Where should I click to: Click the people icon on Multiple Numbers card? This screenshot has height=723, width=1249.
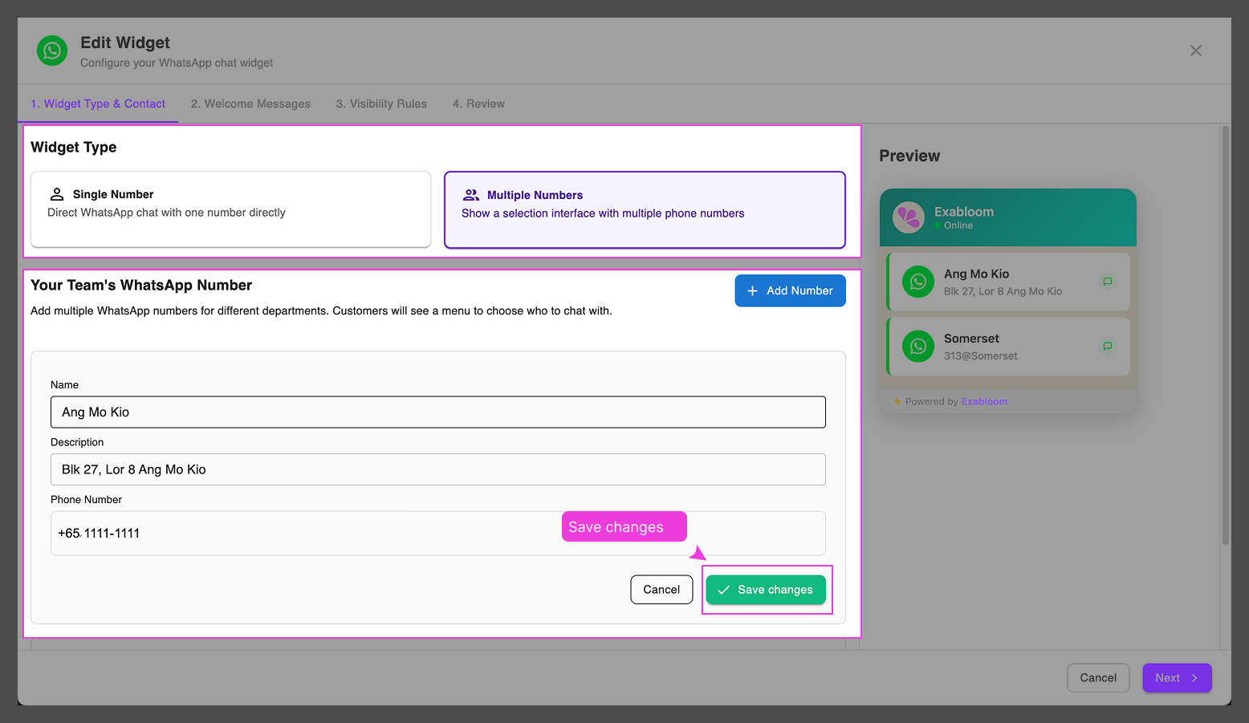tap(471, 194)
